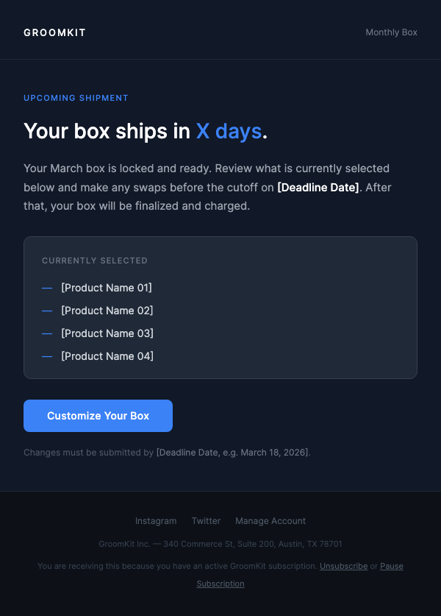The image size is (441, 616).
Task: Select the dash marker beside Product Name 01
Action: 47,288
